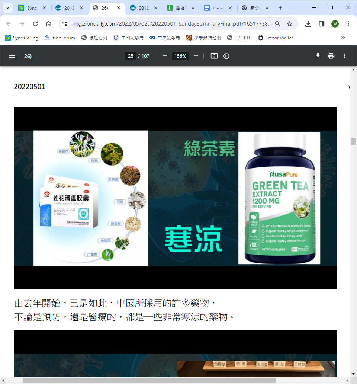357x384 pixels.
Task: Zoom out the PDF
Action: 165,56
